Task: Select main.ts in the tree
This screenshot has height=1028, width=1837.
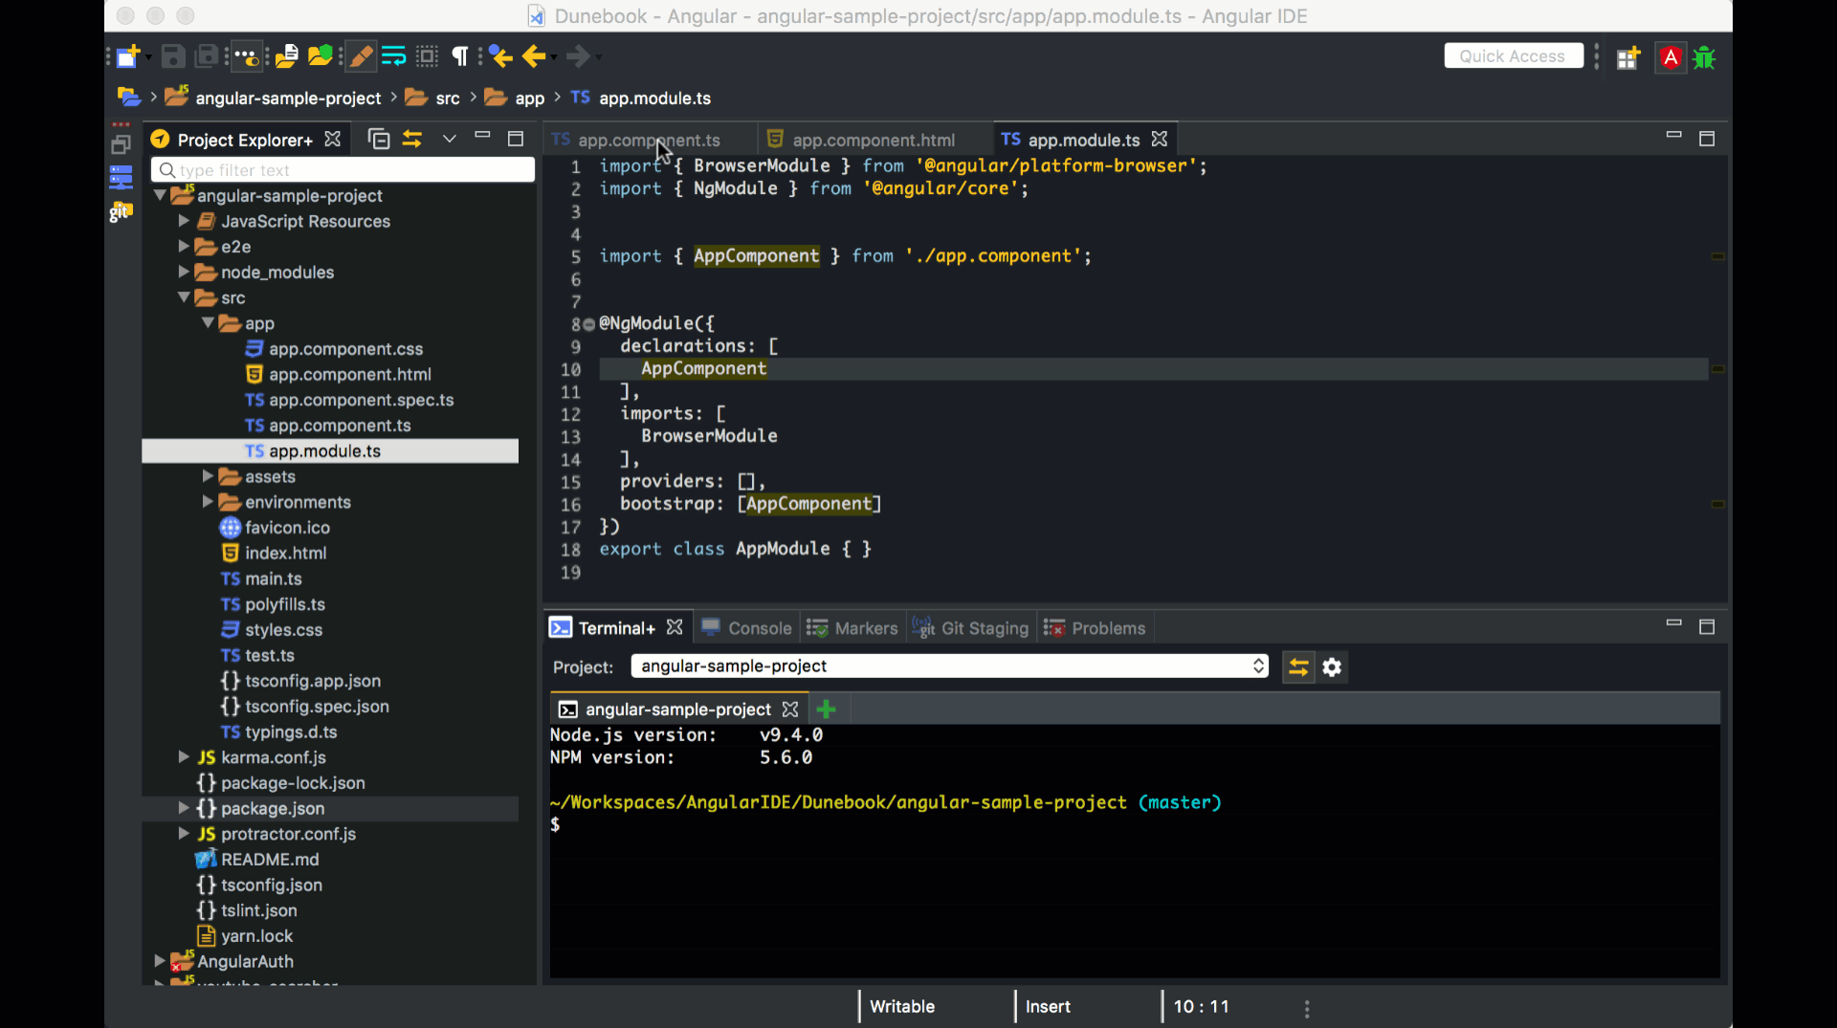Action: click(273, 579)
